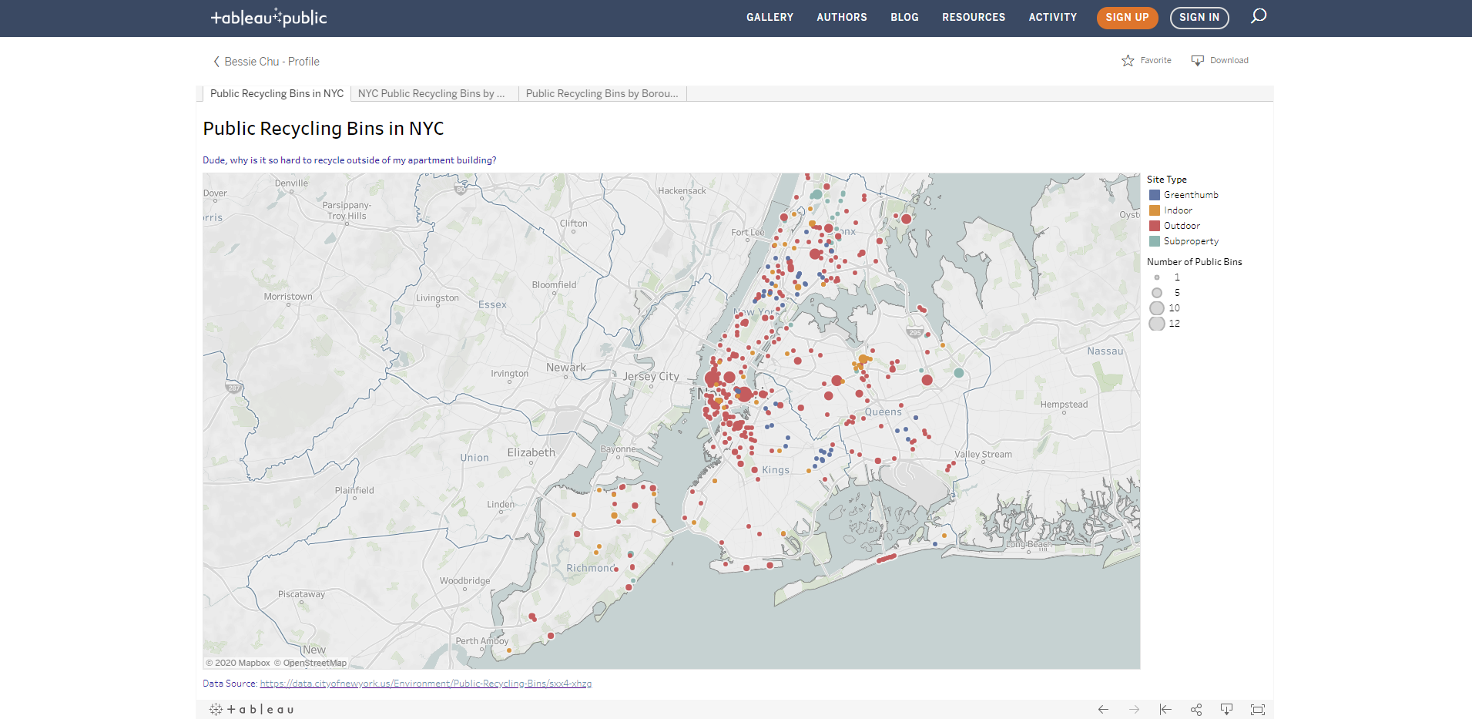Click the Redo arrow in the viz toolbar

1134,709
